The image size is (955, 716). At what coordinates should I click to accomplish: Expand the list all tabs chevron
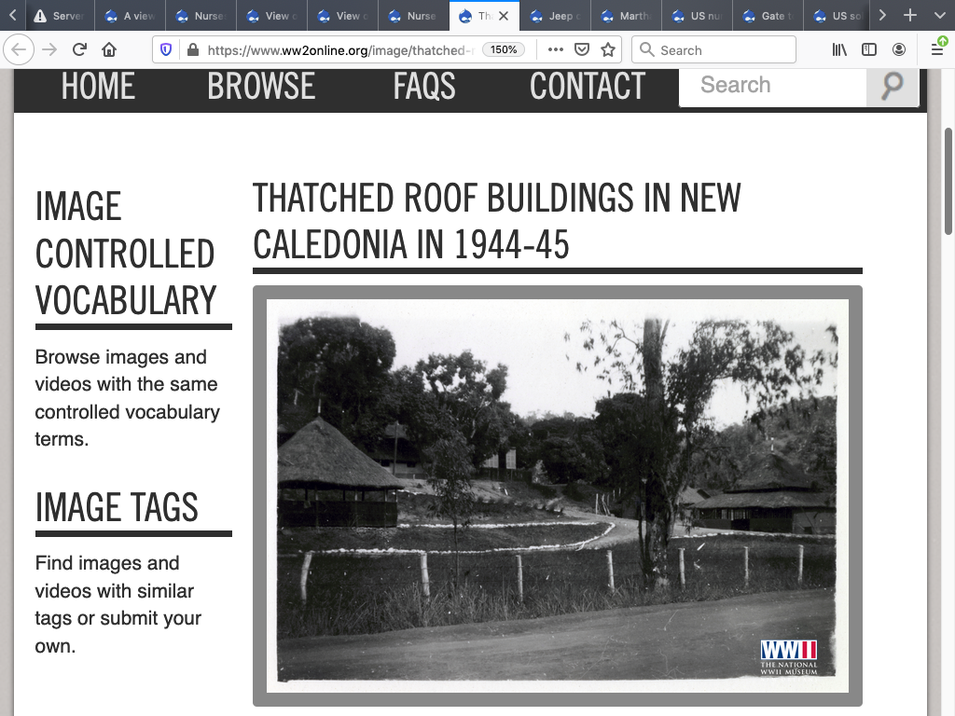click(939, 16)
